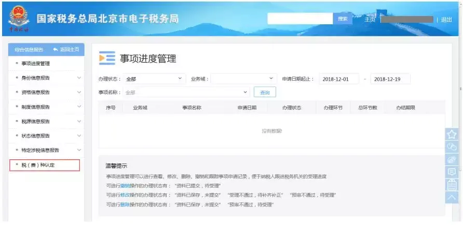Click the 办结期限 column header
This screenshot has height=225, width=463.
click(406, 108)
